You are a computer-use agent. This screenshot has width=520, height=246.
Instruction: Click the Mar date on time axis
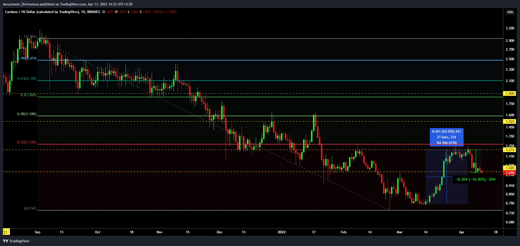click(x=399, y=232)
